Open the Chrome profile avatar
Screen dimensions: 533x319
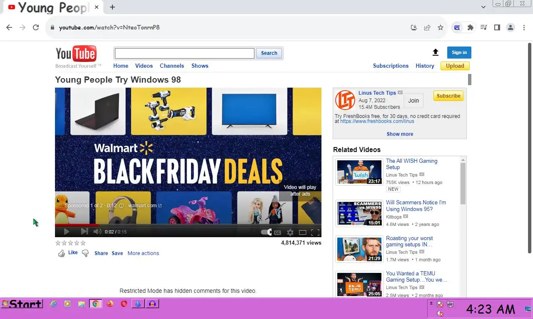click(x=511, y=27)
